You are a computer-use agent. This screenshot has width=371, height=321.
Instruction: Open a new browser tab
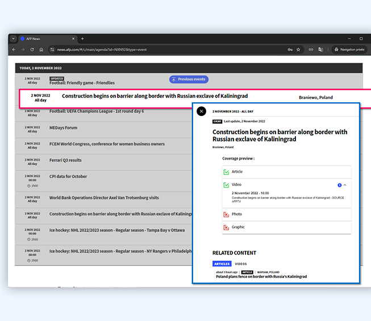coord(82,39)
